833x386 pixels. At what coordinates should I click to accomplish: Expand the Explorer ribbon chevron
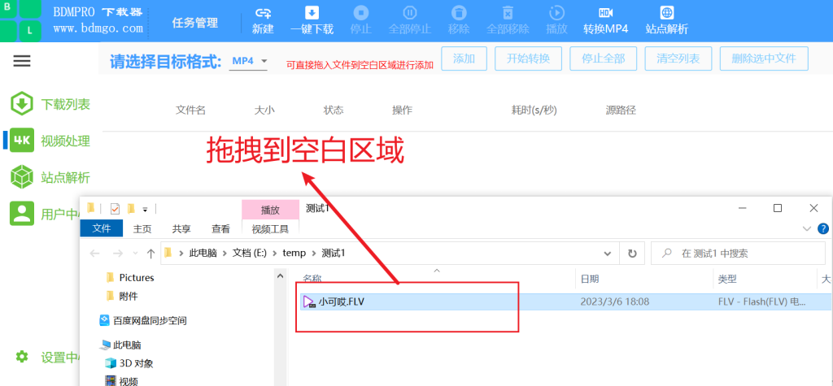807,229
